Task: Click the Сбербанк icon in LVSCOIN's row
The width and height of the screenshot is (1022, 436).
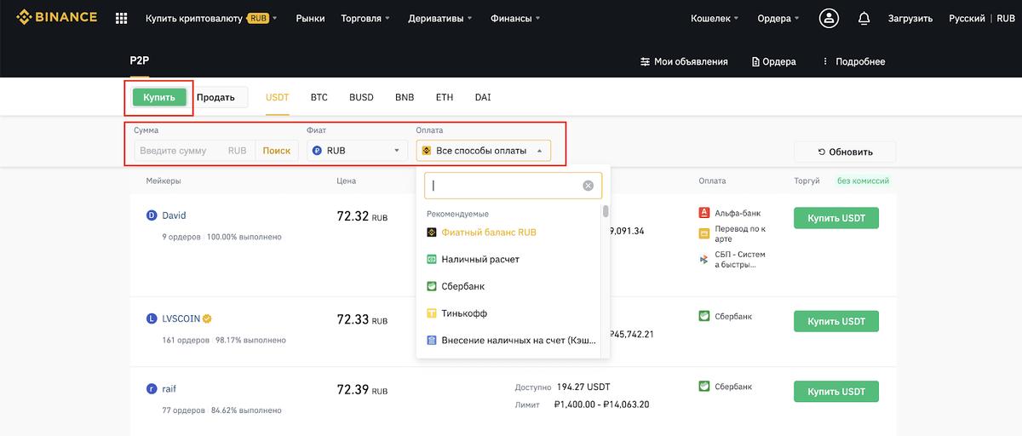Action: pyautogui.click(x=704, y=316)
